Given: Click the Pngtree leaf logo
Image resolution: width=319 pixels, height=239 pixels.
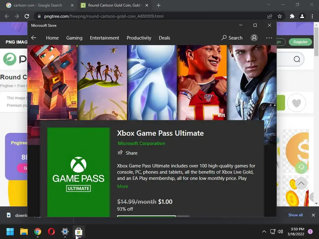Looking at the screenshot, I should coord(10,59).
